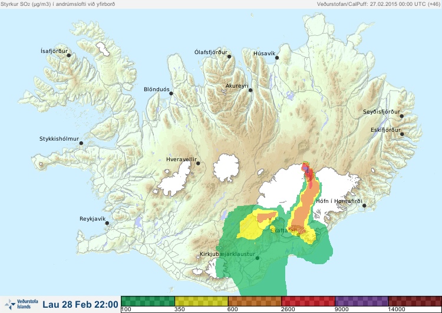Click the 9000 legend value
Image resolution: width=442 pixels, height=313 pixels.
pyautogui.click(x=341, y=309)
